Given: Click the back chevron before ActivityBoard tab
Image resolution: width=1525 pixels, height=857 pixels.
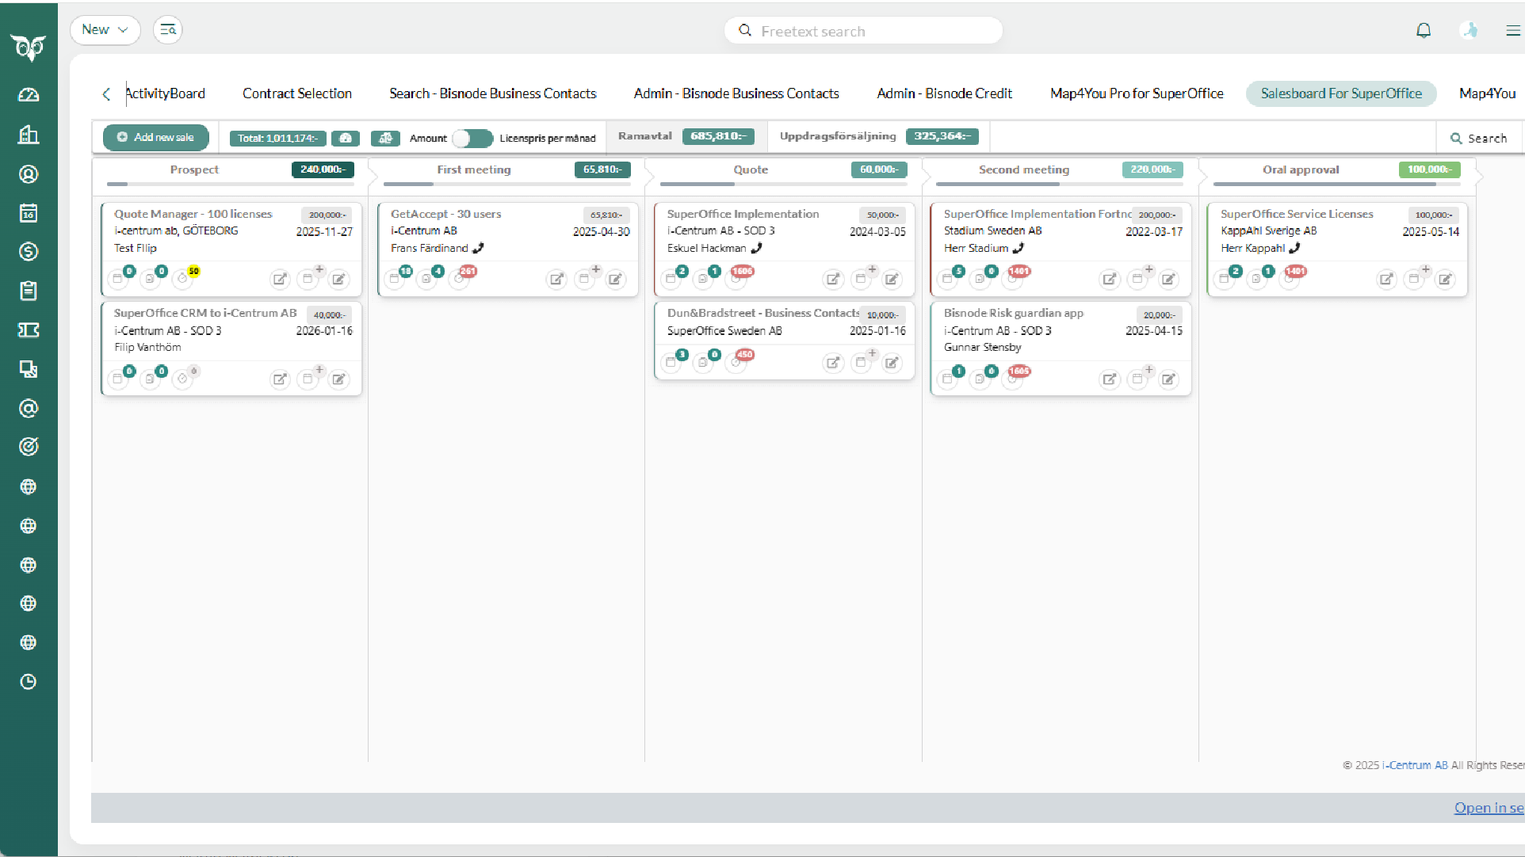Looking at the screenshot, I should pos(106,94).
